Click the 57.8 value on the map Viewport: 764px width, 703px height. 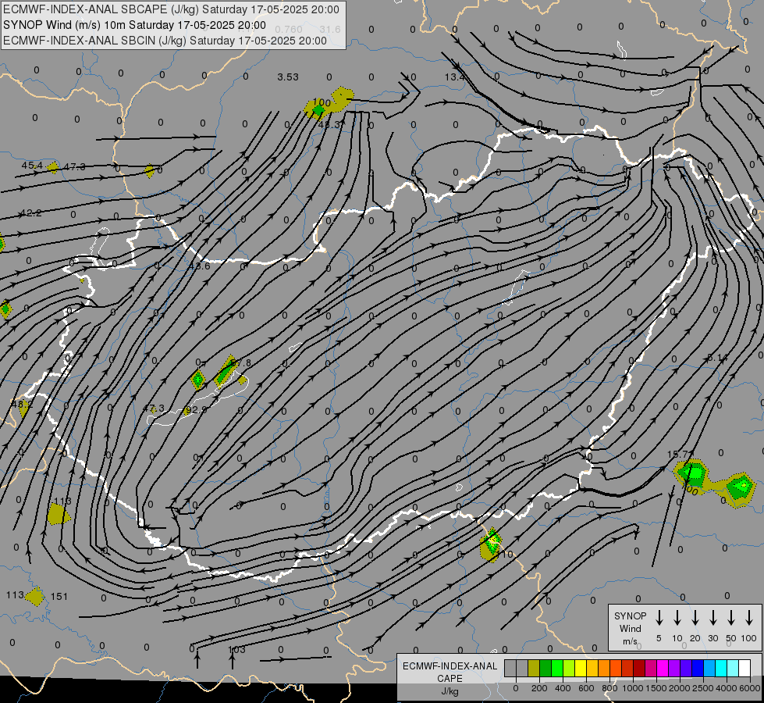tap(242, 363)
